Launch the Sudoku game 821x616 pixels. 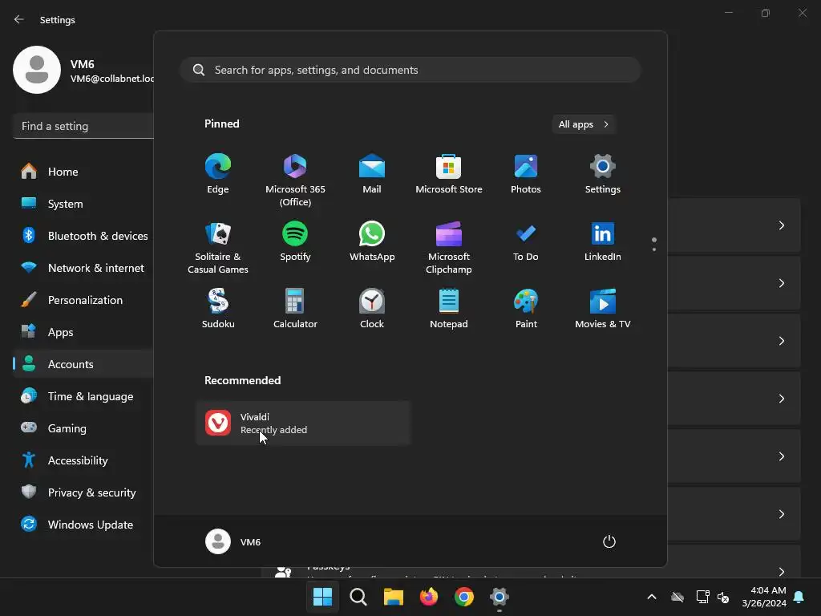(218, 309)
